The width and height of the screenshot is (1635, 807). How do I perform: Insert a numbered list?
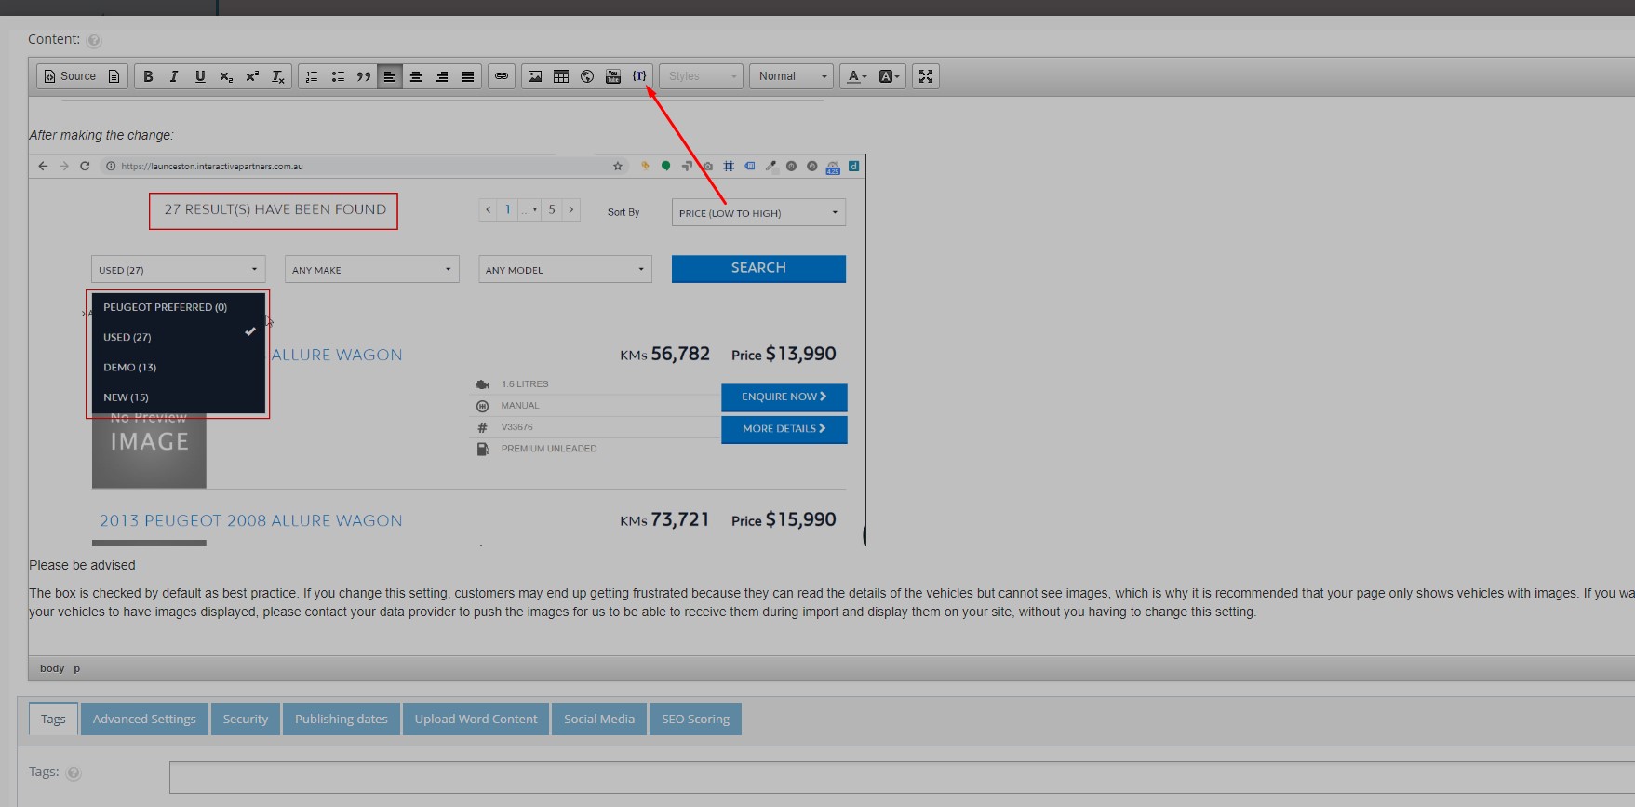click(x=312, y=76)
